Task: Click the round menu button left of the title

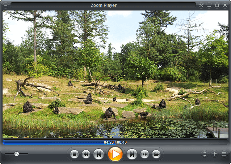Action: (x=5, y=5)
